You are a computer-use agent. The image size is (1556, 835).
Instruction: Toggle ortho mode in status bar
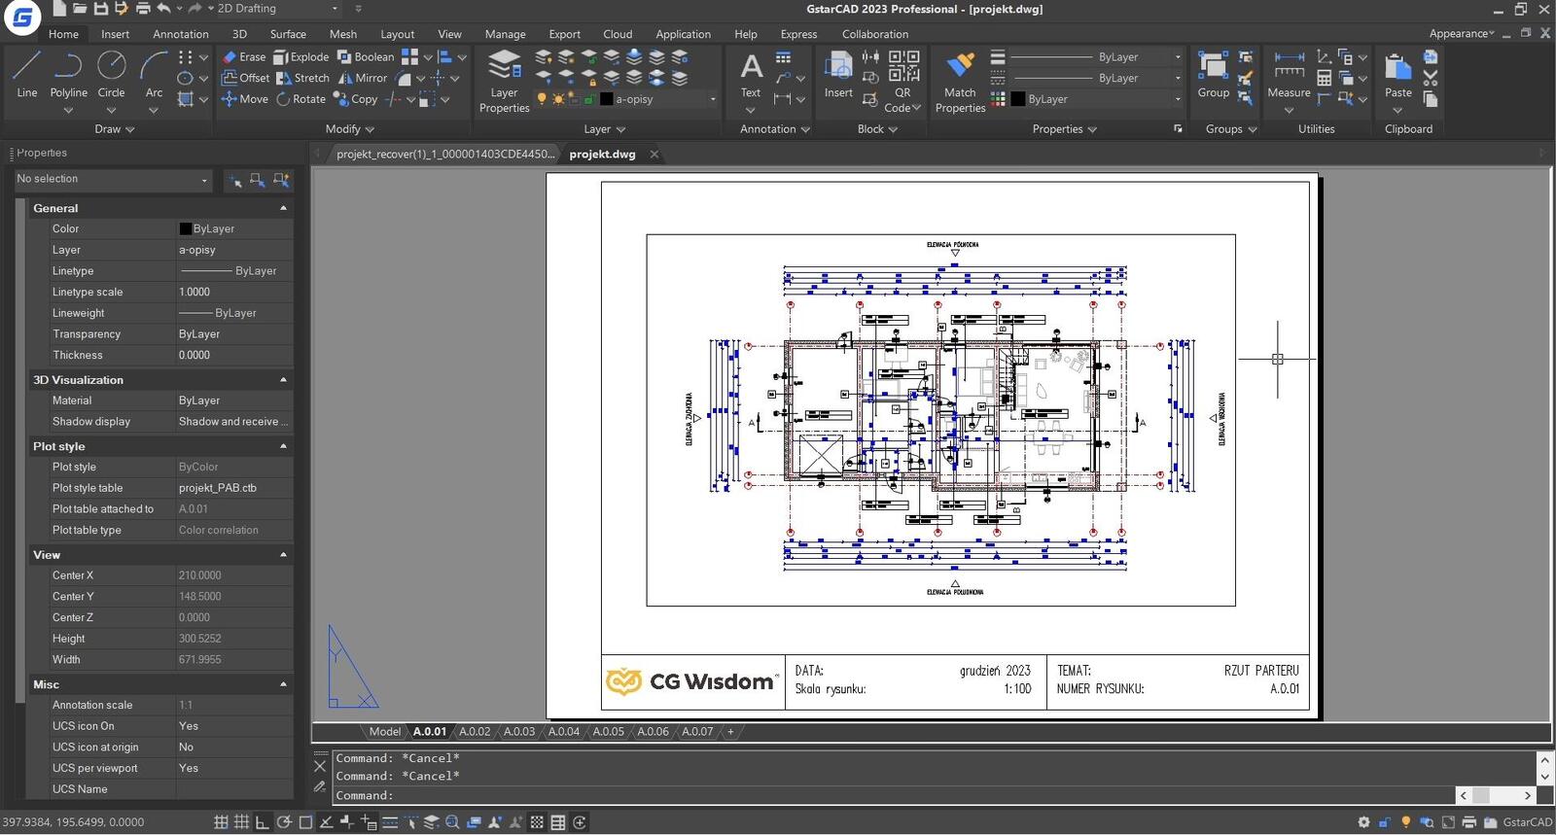point(263,822)
